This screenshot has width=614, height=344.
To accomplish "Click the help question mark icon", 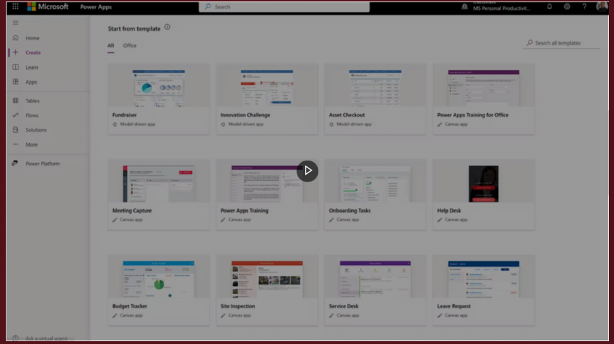I will click(x=584, y=6).
